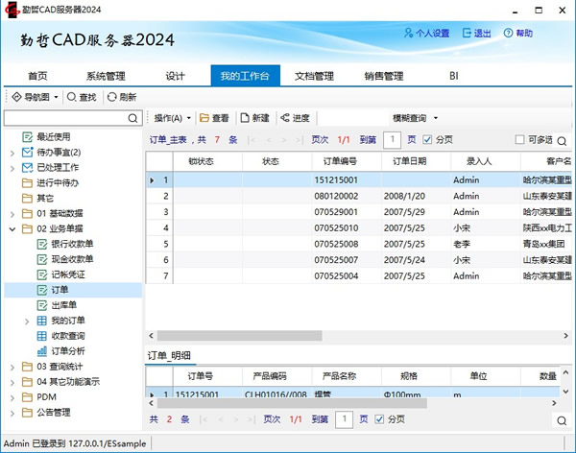
Task: Click the 进度 progress icon
Action: pyautogui.click(x=285, y=118)
